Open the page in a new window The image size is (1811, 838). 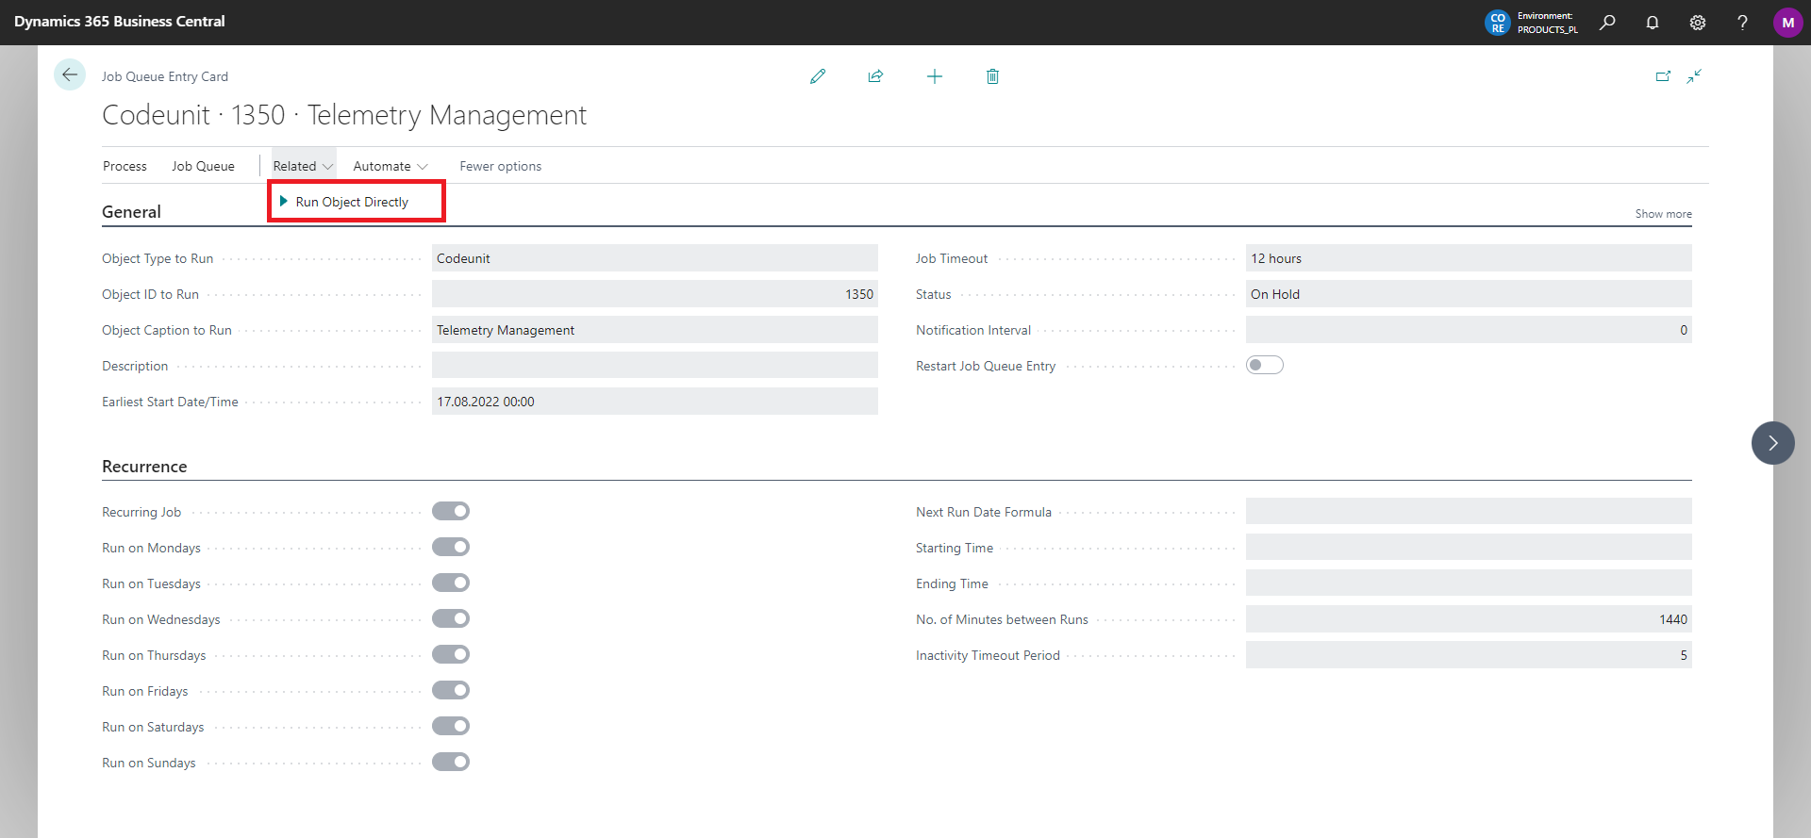point(1663,76)
